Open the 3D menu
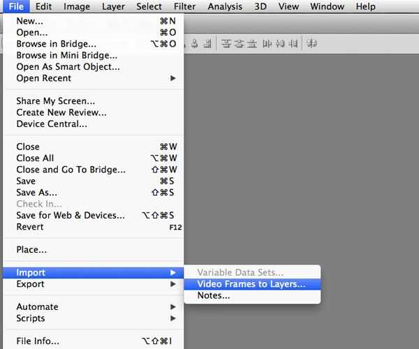 pos(260,6)
